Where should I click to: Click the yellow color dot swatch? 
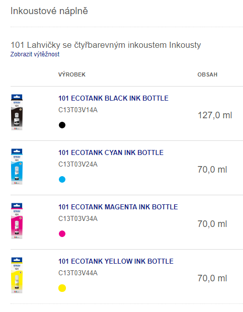coord(62,288)
